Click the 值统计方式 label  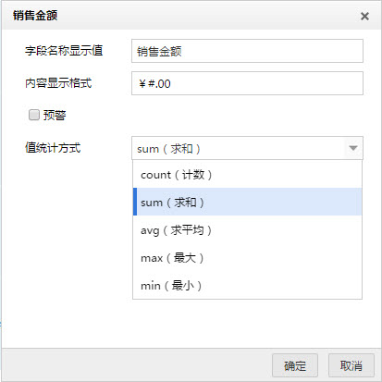53,148
